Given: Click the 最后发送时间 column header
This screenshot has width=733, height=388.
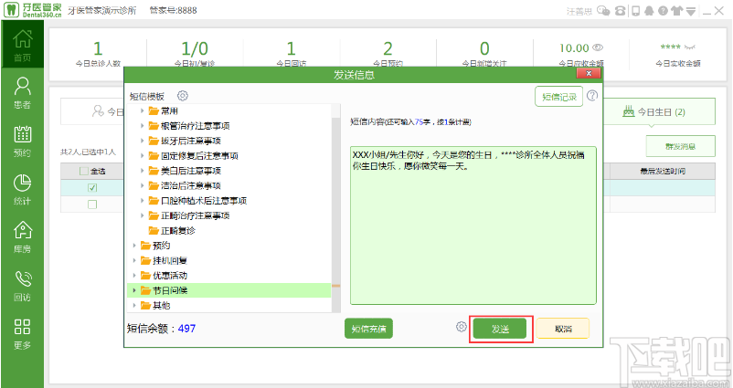Looking at the screenshot, I should (x=663, y=172).
